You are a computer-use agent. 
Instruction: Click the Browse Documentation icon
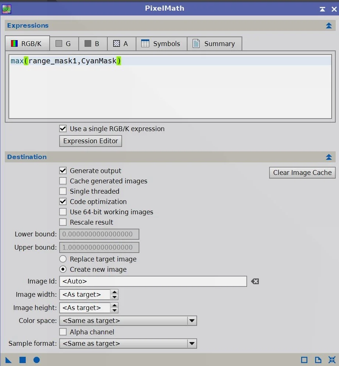coord(318,360)
